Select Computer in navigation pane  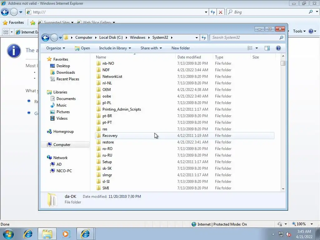click(x=62, y=145)
